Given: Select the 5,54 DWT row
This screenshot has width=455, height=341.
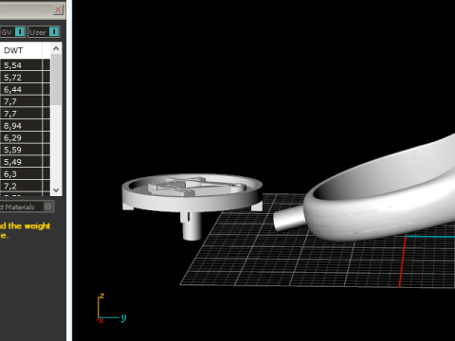Looking at the screenshot, I should [21, 65].
